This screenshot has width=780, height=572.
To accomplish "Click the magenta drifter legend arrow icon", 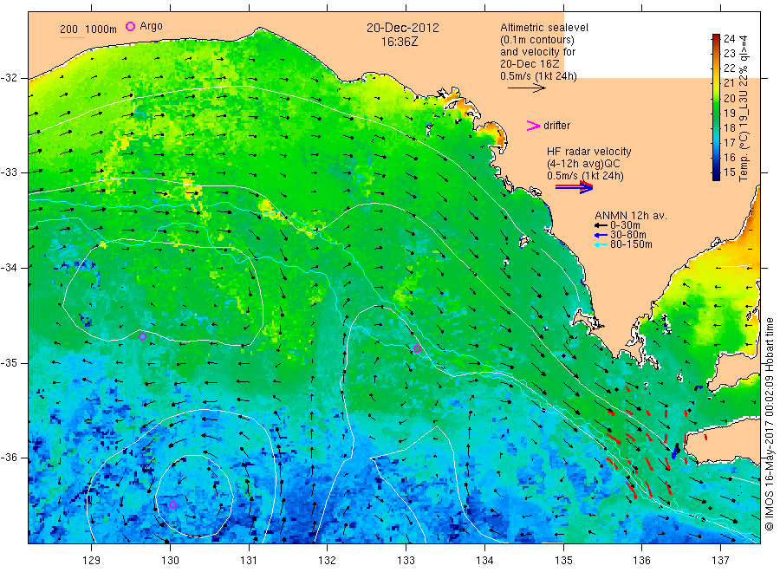I will point(533,126).
